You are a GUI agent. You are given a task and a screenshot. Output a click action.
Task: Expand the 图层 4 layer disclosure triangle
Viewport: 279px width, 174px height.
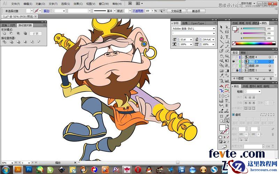242,57
